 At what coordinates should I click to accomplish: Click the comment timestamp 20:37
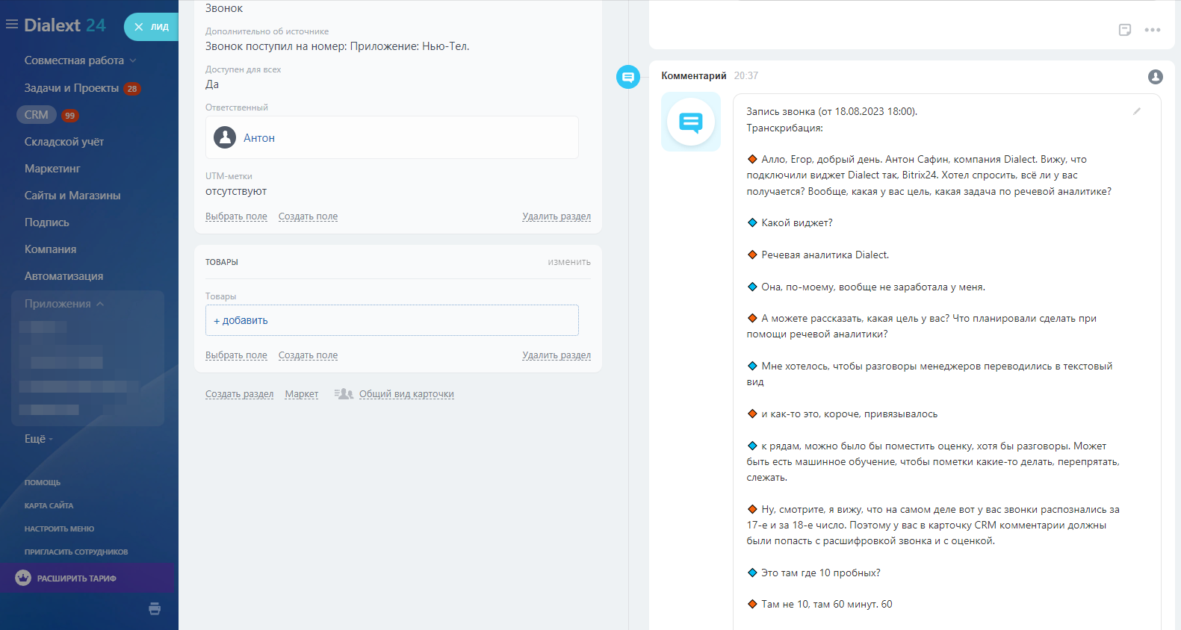pos(746,76)
